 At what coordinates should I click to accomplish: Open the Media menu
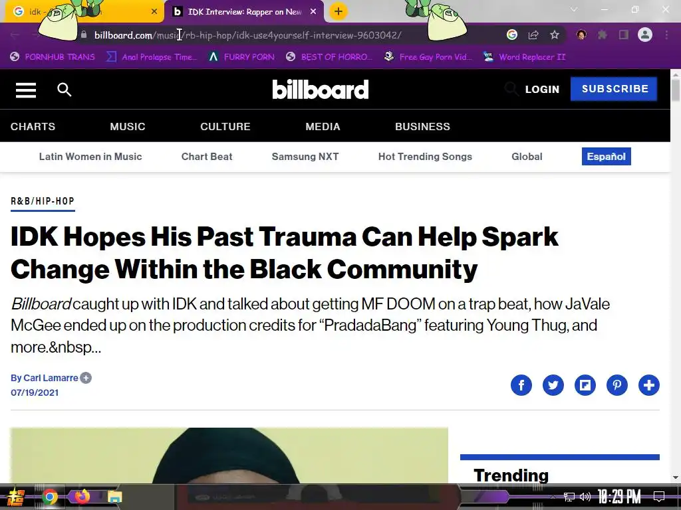coord(323,127)
